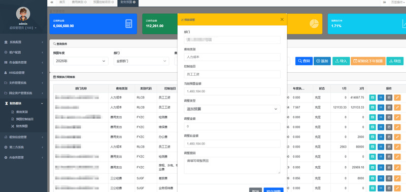The height and width of the screenshot is (192, 406).
Task: Click the 调整后金额 field showing 1,480,184.00
Action: (232, 144)
